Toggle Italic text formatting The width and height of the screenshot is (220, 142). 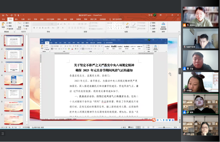[37, 28]
